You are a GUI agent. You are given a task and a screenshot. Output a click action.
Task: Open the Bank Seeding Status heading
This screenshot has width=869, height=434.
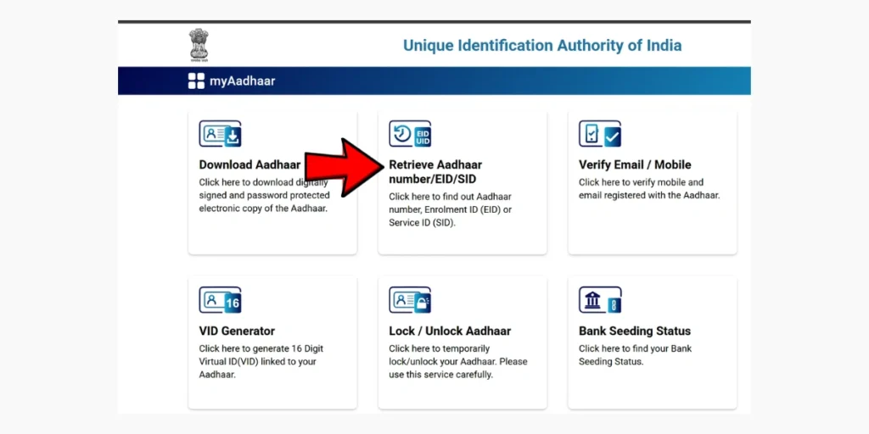(635, 331)
